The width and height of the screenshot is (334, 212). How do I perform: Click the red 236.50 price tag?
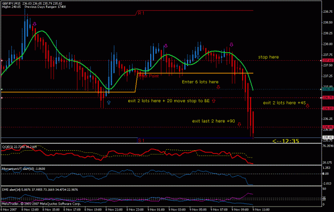pos(328,109)
